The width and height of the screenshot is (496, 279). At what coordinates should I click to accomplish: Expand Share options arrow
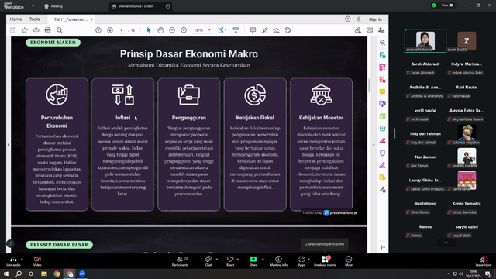pyautogui.click(x=263, y=259)
